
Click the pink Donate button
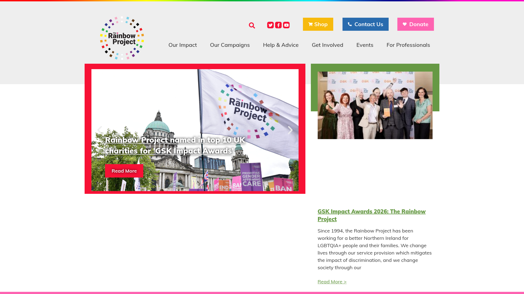415,24
